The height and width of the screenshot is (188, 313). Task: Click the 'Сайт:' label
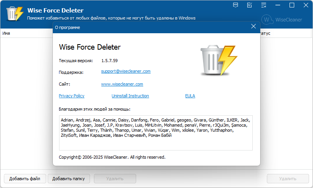(x=64, y=84)
